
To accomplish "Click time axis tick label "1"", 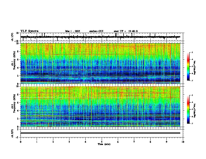I will point(37,142).
